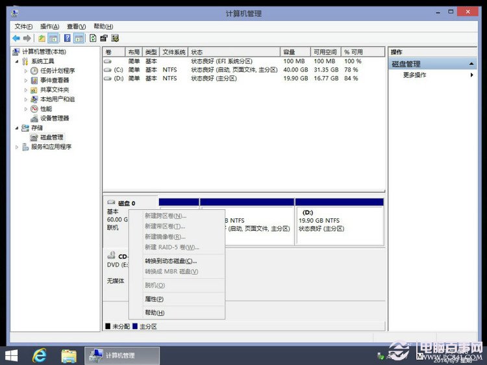
Task: Sort by the 文件系统 column header
Action: tap(173, 52)
